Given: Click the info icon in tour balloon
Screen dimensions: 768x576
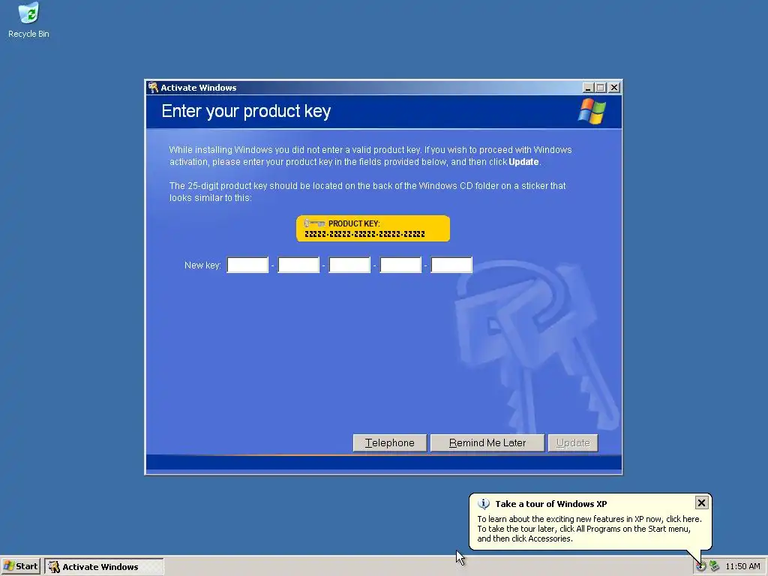Looking at the screenshot, I should pyautogui.click(x=484, y=503).
